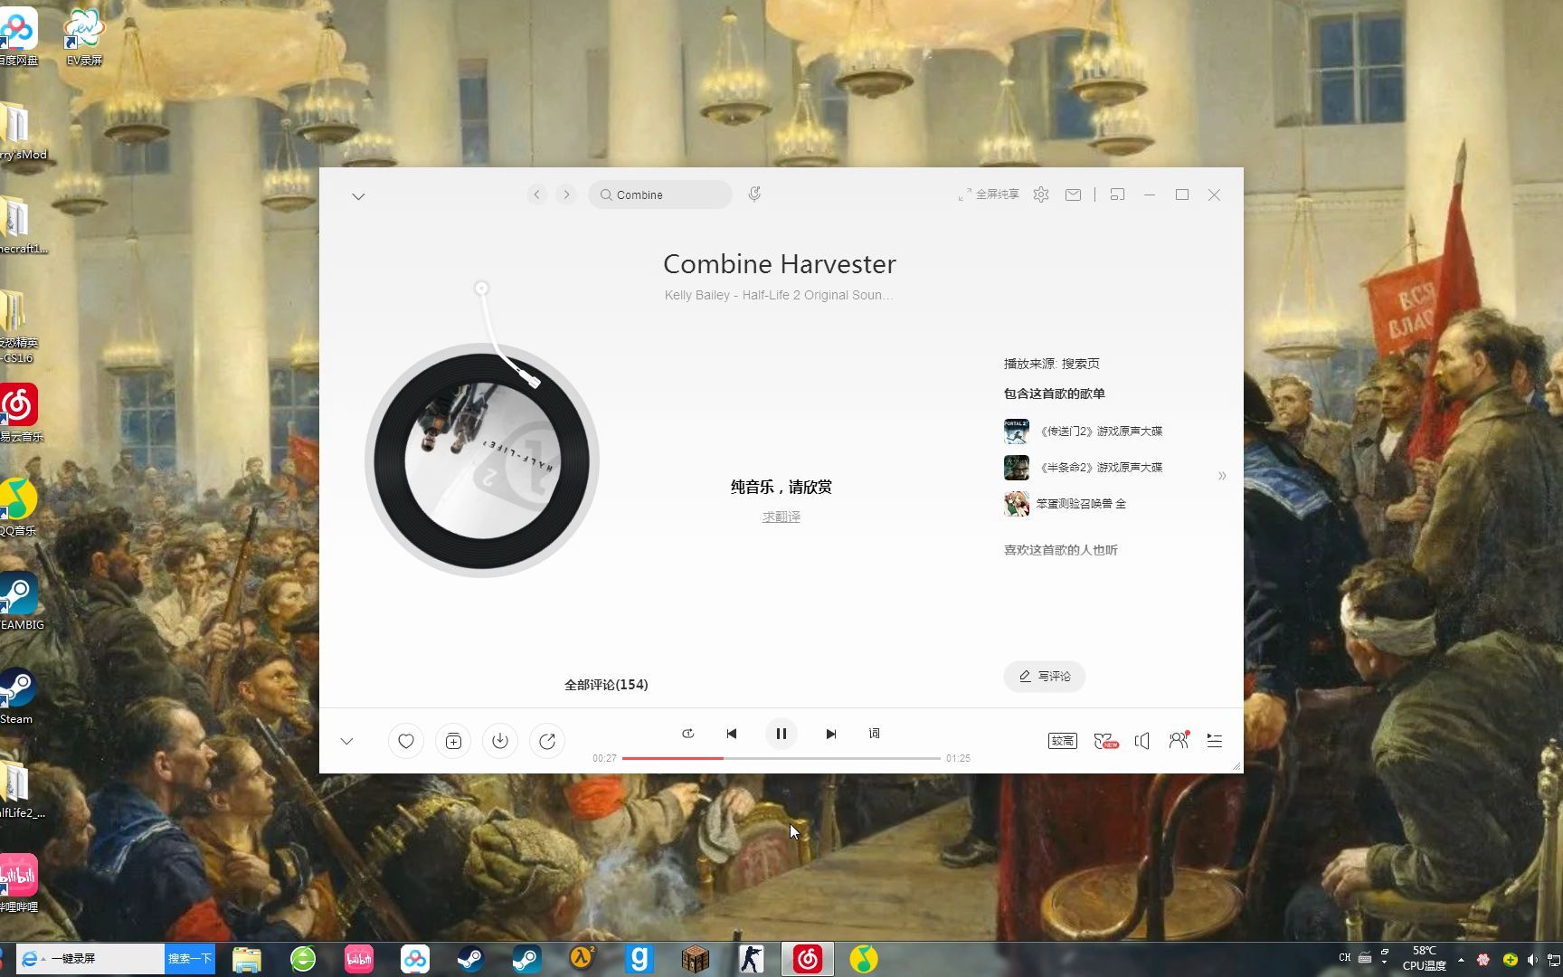The height and width of the screenshot is (977, 1563).
Task: Select the NetEase Cloud Music taskbar icon
Action: (808, 959)
